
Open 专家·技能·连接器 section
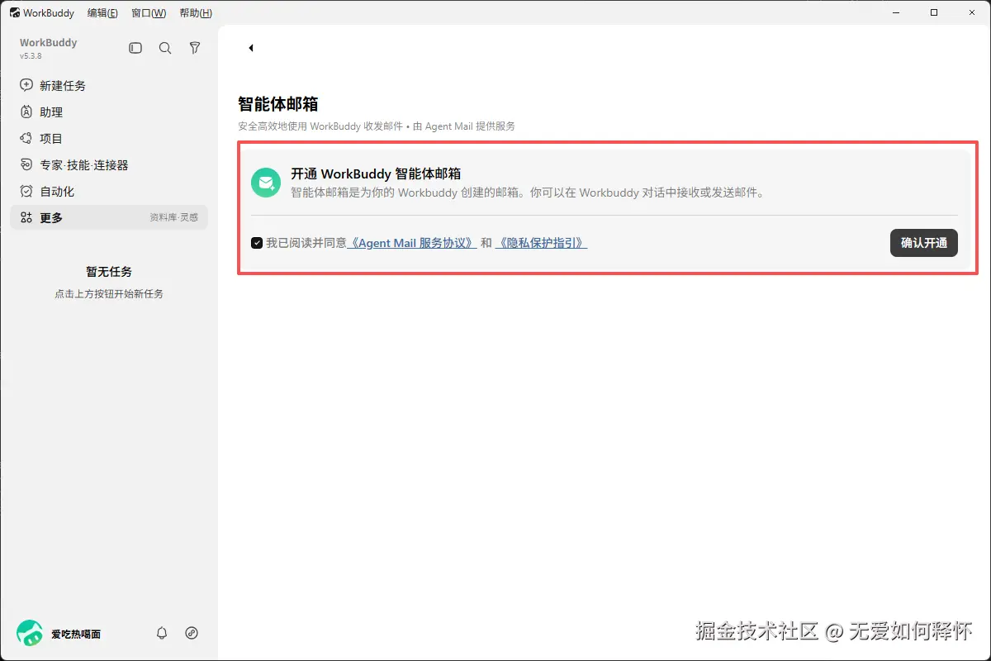click(109, 165)
